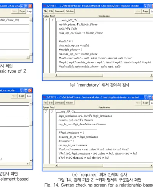Screen dimensions: 153x187
Task: Click the Abort button in the mda_MP_Ca window
Action: click(x=138, y=11)
